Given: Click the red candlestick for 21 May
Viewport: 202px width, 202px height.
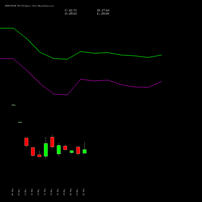Looking at the screenshot, I should pos(78,150).
